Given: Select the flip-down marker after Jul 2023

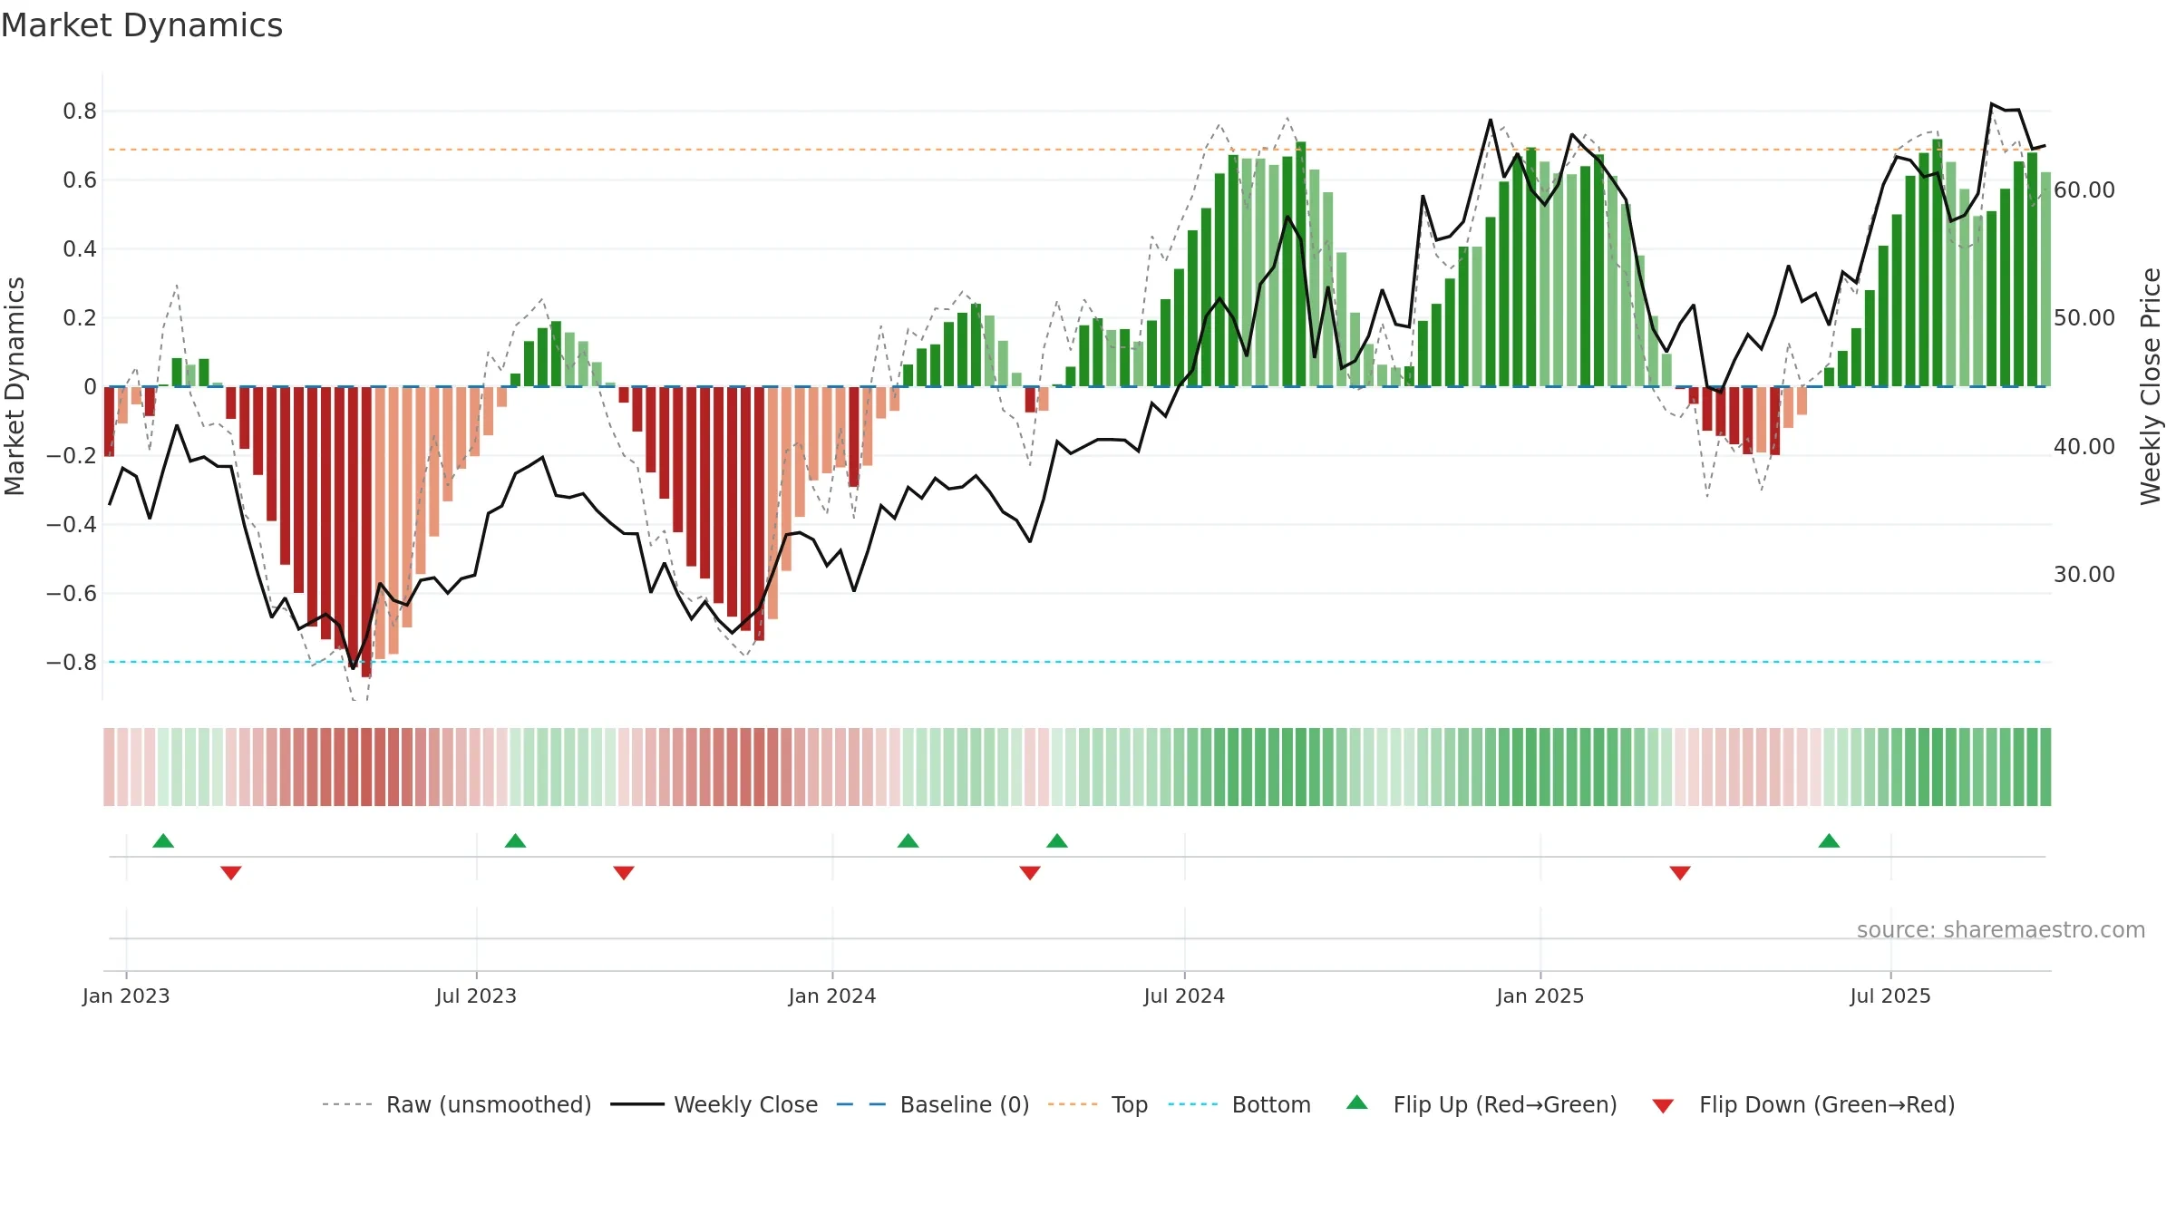Looking at the screenshot, I should (624, 872).
